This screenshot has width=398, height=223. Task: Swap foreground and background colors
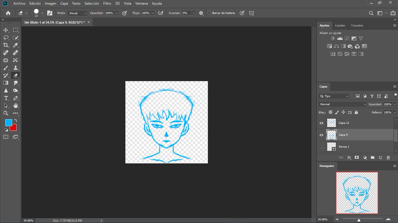(15, 120)
